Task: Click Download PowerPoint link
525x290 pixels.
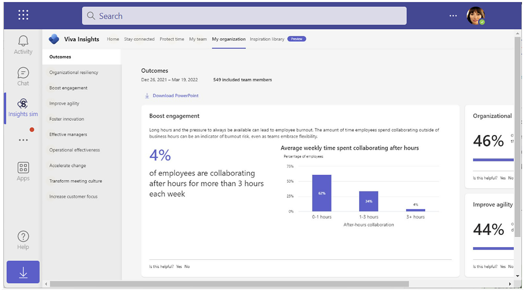Action: [175, 96]
